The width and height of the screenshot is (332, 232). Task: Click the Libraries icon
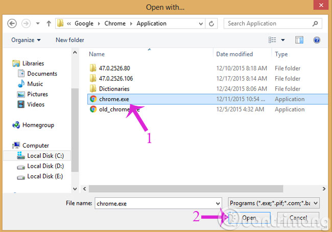[x=16, y=63]
